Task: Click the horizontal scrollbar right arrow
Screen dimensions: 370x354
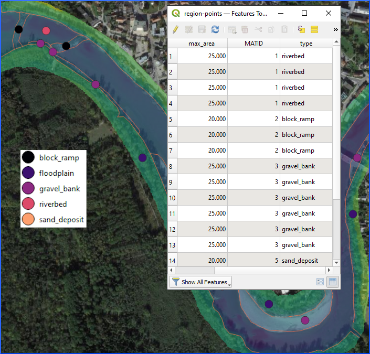Action: click(x=329, y=270)
